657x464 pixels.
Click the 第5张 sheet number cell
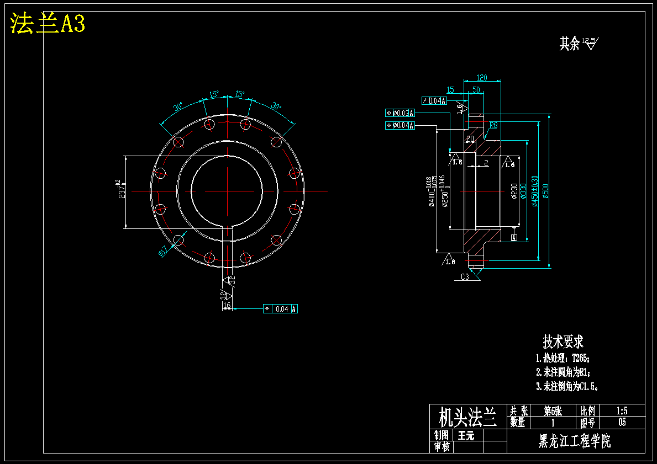point(553,410)
